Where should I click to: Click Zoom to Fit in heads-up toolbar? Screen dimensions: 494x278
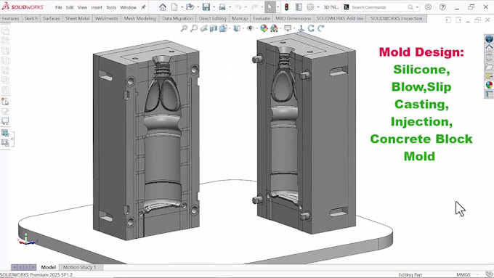pos(184,28)
